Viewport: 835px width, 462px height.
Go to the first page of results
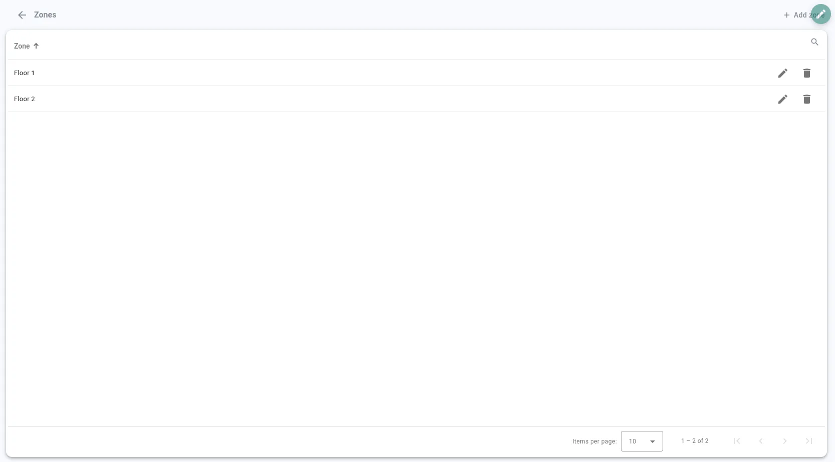(x=737, y=441)
